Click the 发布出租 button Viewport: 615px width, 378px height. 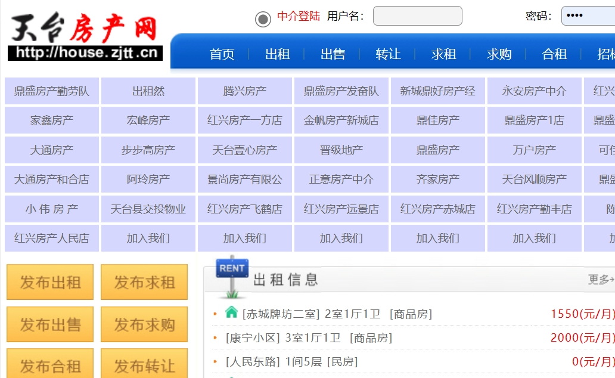[x=50, y=282]
